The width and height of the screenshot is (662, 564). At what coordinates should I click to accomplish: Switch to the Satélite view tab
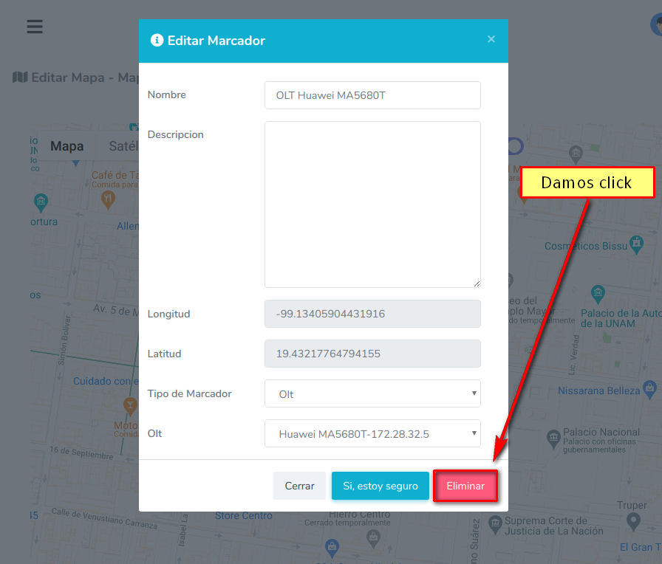point(123,147)
